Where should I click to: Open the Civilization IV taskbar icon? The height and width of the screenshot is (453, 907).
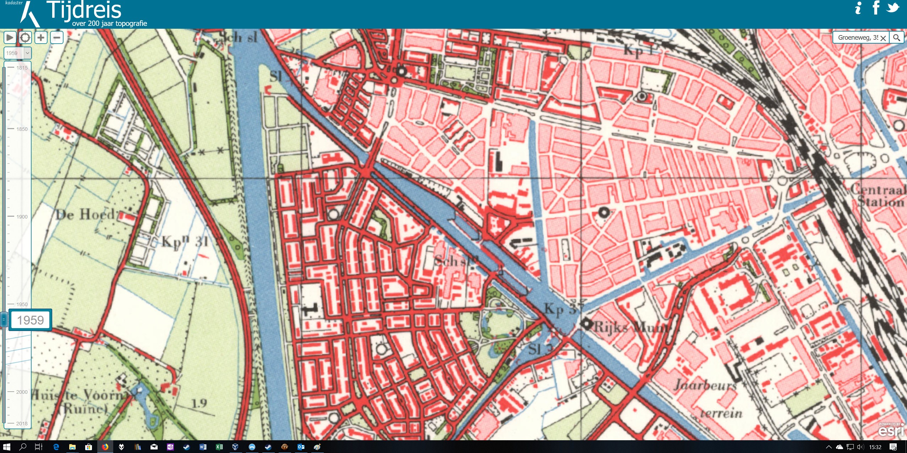[x=284, y=447]
